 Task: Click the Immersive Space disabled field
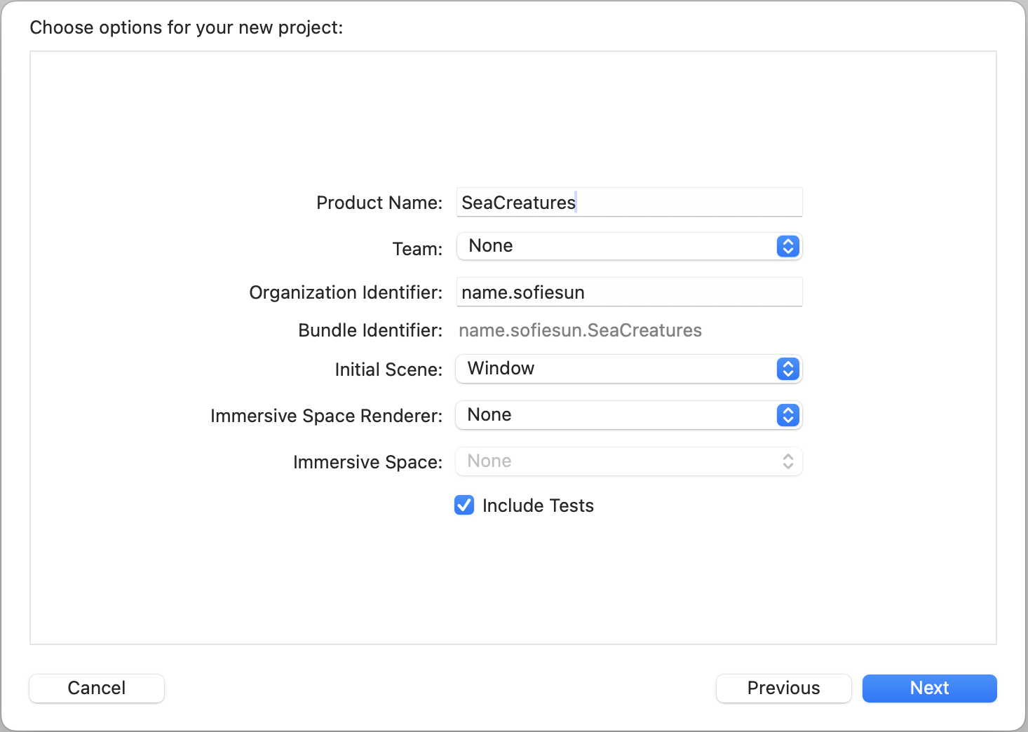tap(628, 461)
